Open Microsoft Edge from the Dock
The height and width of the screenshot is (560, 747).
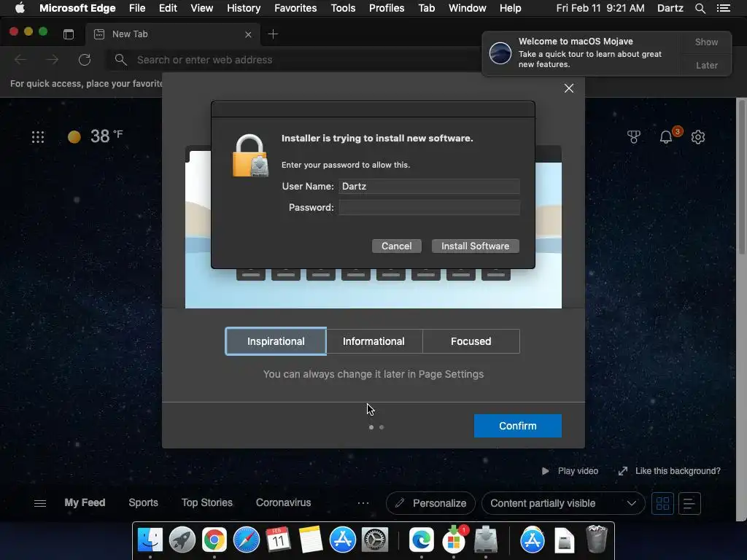(421, 540)
